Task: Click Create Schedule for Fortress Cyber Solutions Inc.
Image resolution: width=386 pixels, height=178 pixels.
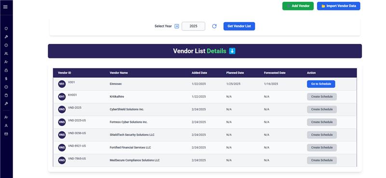Action: click(322, 122)
